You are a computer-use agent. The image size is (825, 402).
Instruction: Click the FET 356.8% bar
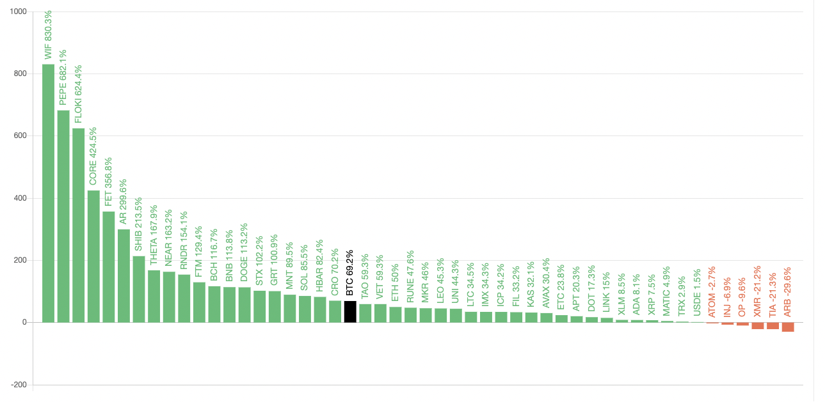109,267
